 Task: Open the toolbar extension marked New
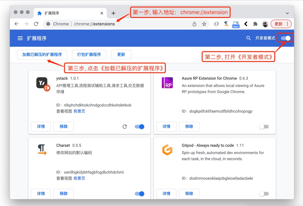pyautogui.click(x=236, y=24)
